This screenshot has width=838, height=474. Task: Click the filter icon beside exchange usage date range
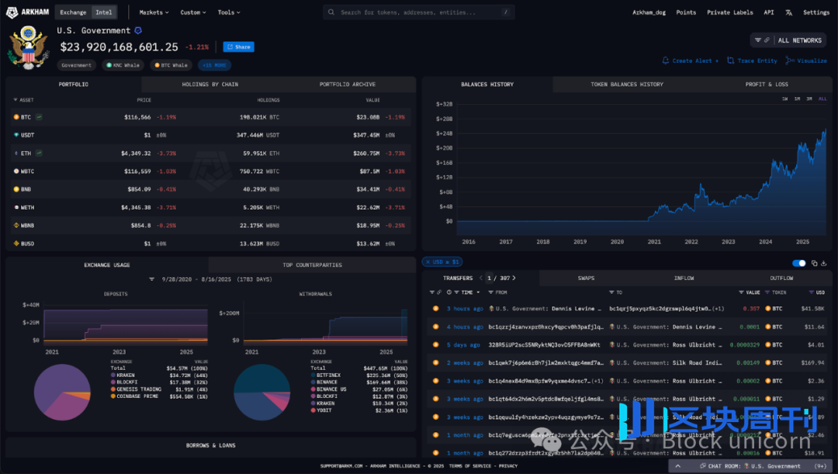(x=152, y=279)
